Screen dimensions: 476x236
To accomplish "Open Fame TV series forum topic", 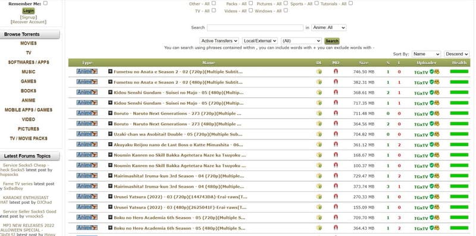I will click(x=17, y=184).
